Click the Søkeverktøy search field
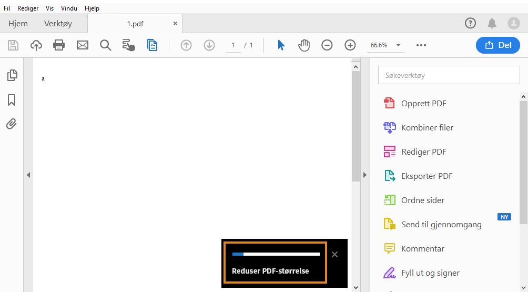Image resolution: width=528 pixels, height=292 pixels. point(449,75)
